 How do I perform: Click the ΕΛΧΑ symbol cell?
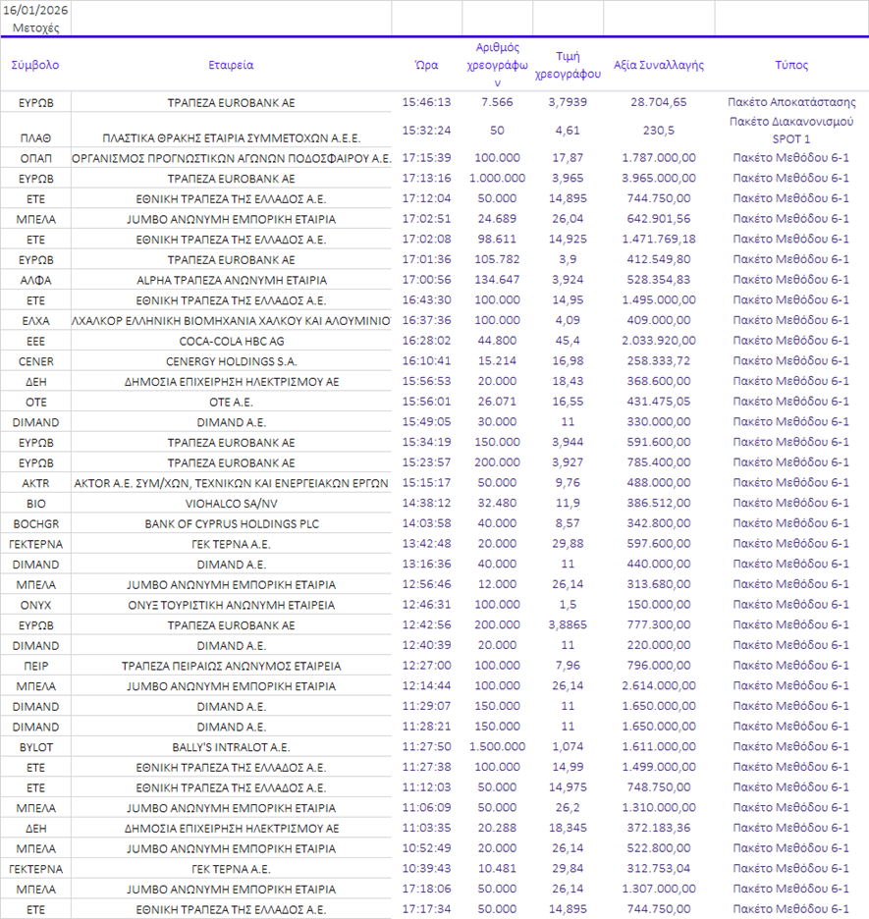tap(35, 321)
